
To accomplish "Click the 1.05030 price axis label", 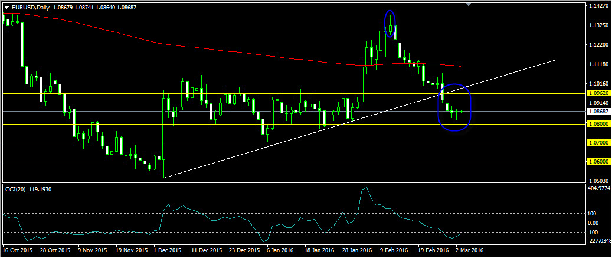I will click(x=598, y=181).
